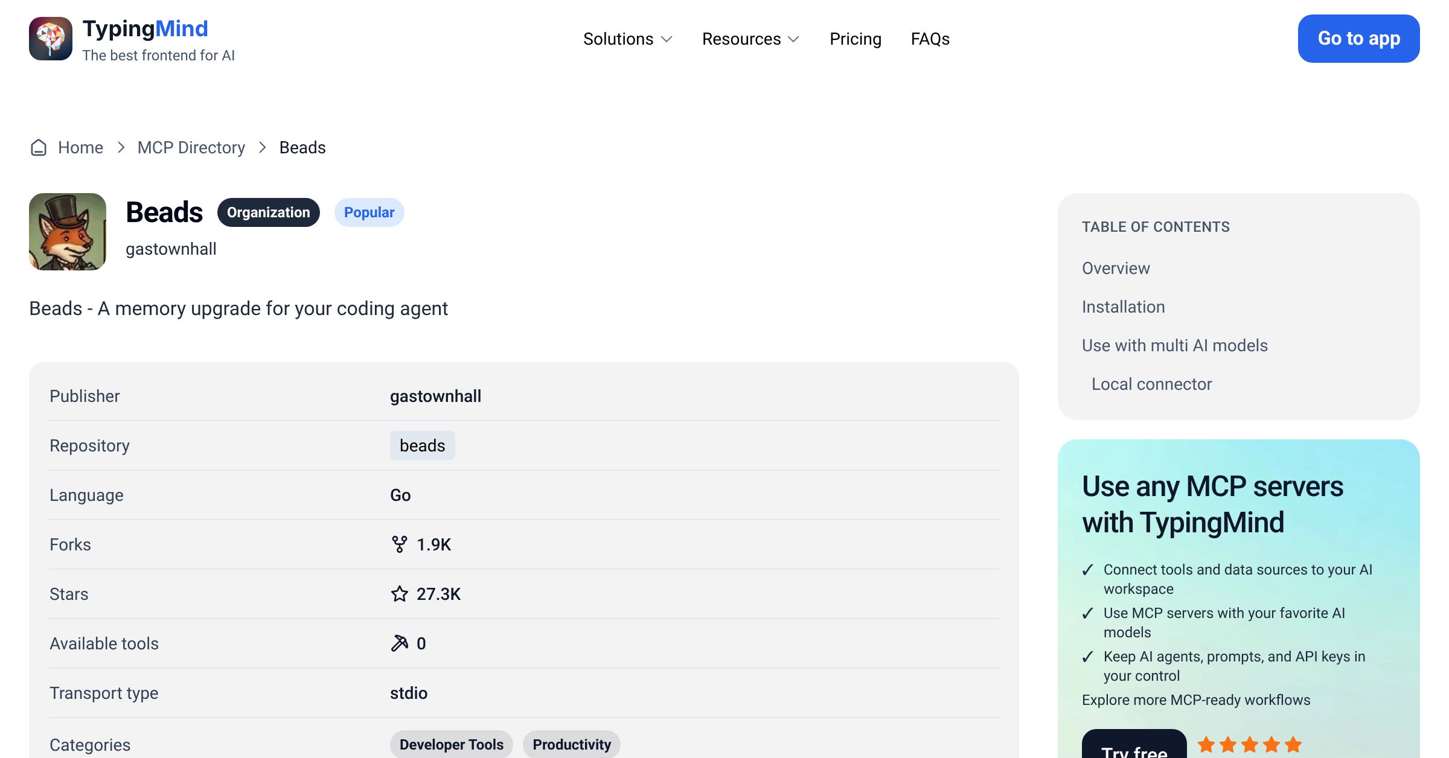Select the Productivity category tag

[572, 745]
